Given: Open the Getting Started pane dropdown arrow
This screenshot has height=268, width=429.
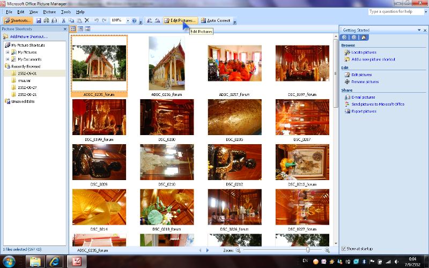Looking at the screenshot, I should coord(419,30).
